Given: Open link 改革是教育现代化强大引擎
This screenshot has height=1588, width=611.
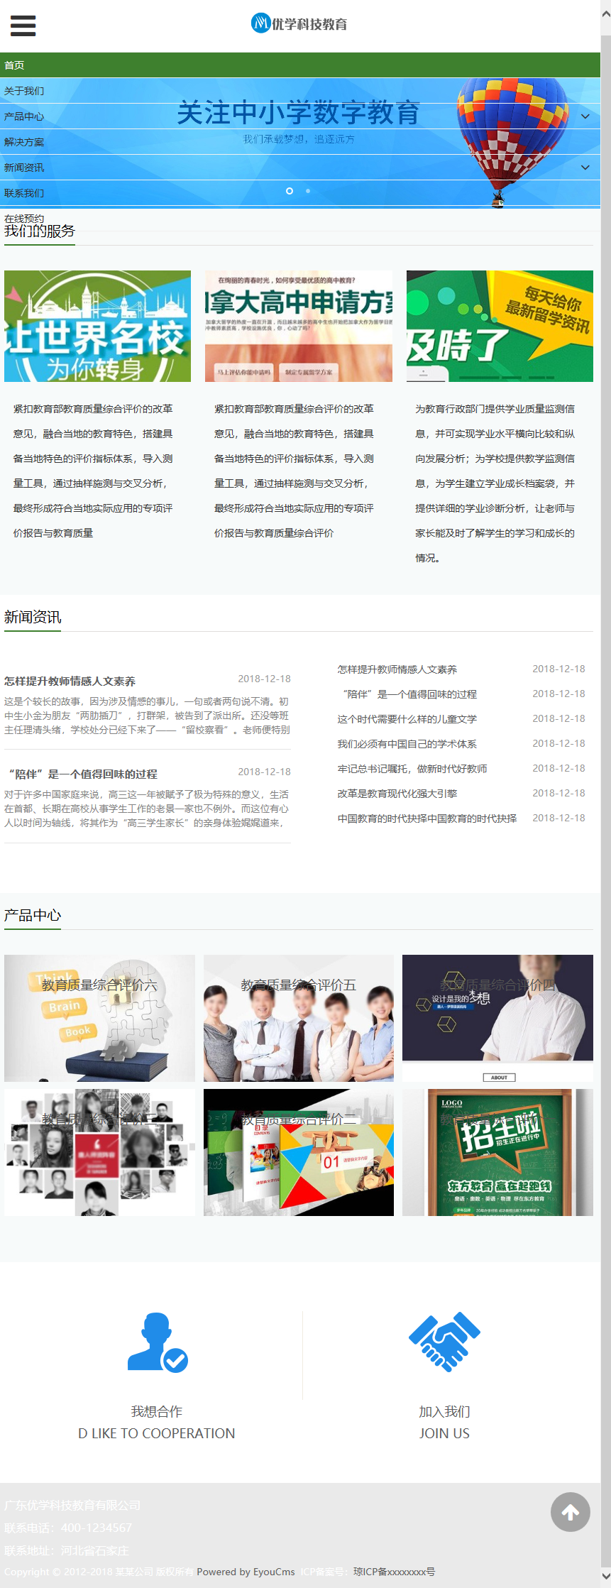Looking at the screenshot, I should coord(397,794).
